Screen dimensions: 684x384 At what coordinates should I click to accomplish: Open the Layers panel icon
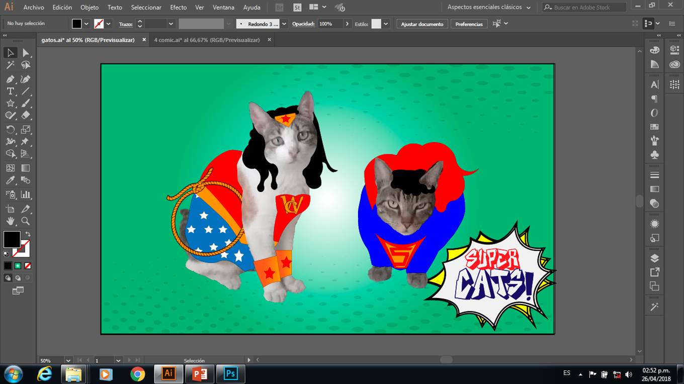click(x=654, y=258)
